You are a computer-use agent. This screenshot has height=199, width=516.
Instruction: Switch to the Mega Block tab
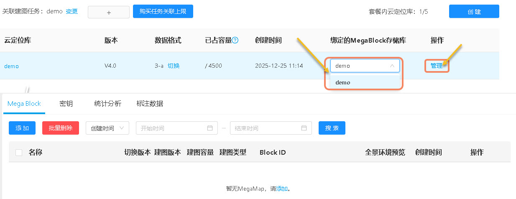tap(24, 104)
